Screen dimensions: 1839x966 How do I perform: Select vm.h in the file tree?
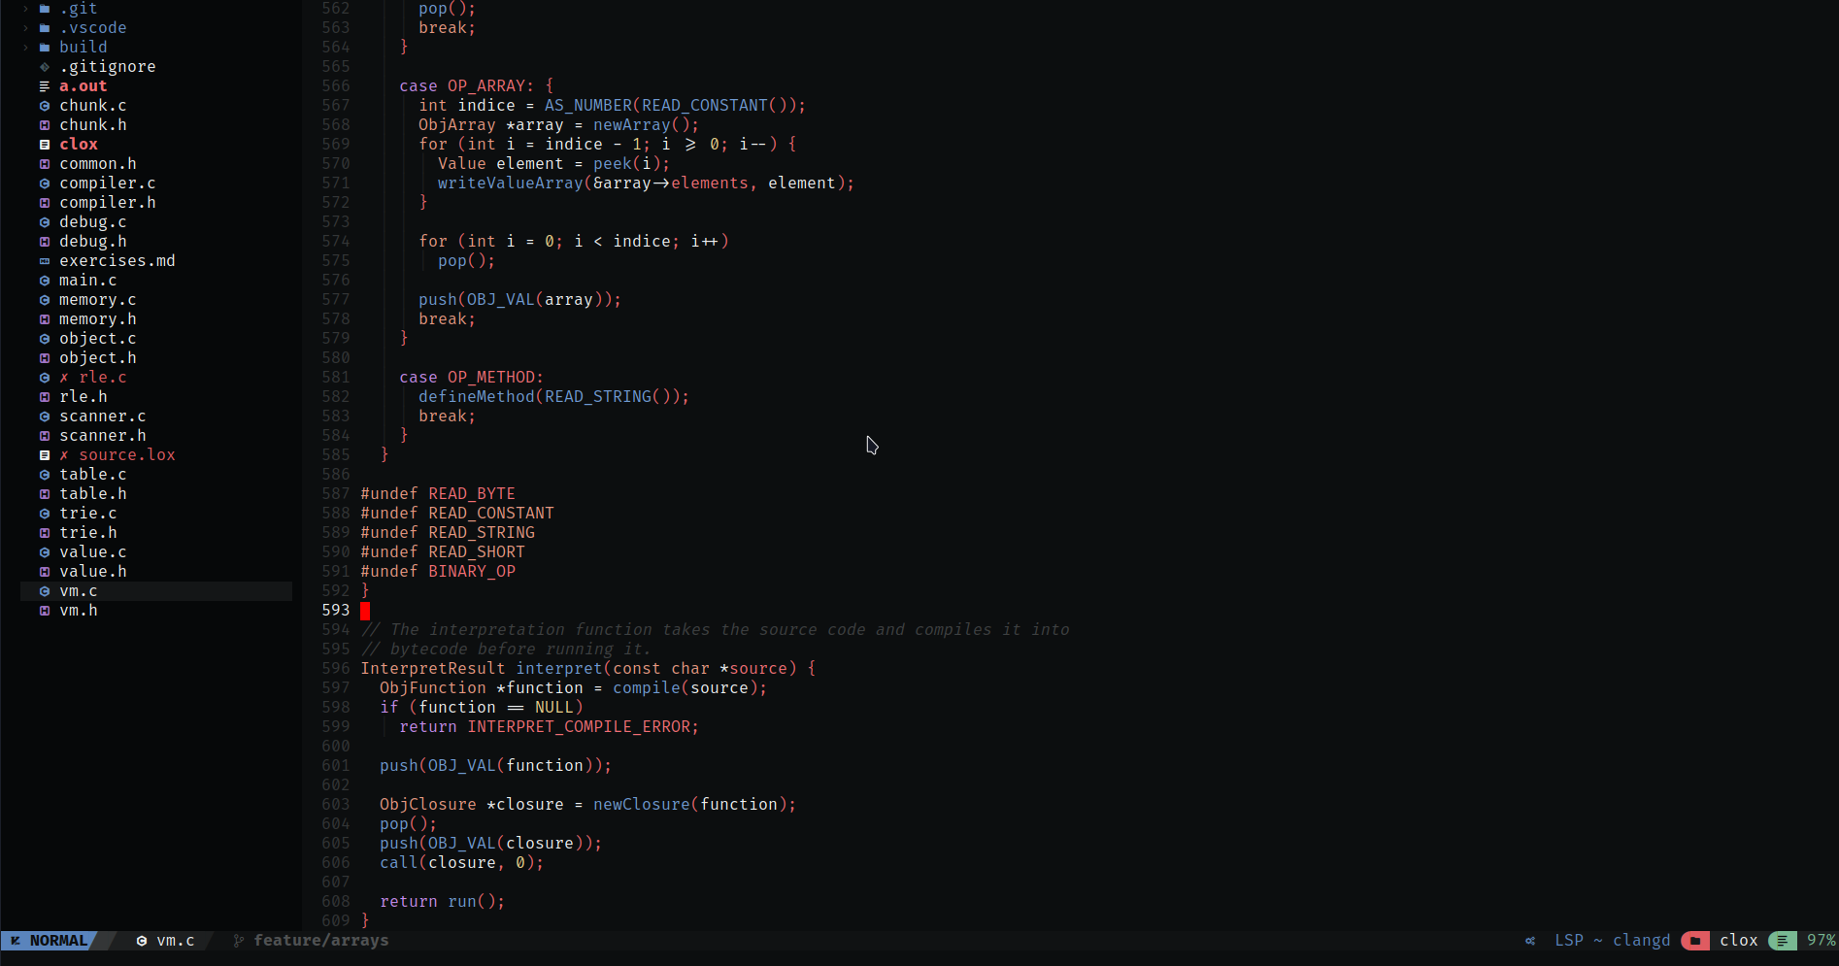tap(78, 611)
